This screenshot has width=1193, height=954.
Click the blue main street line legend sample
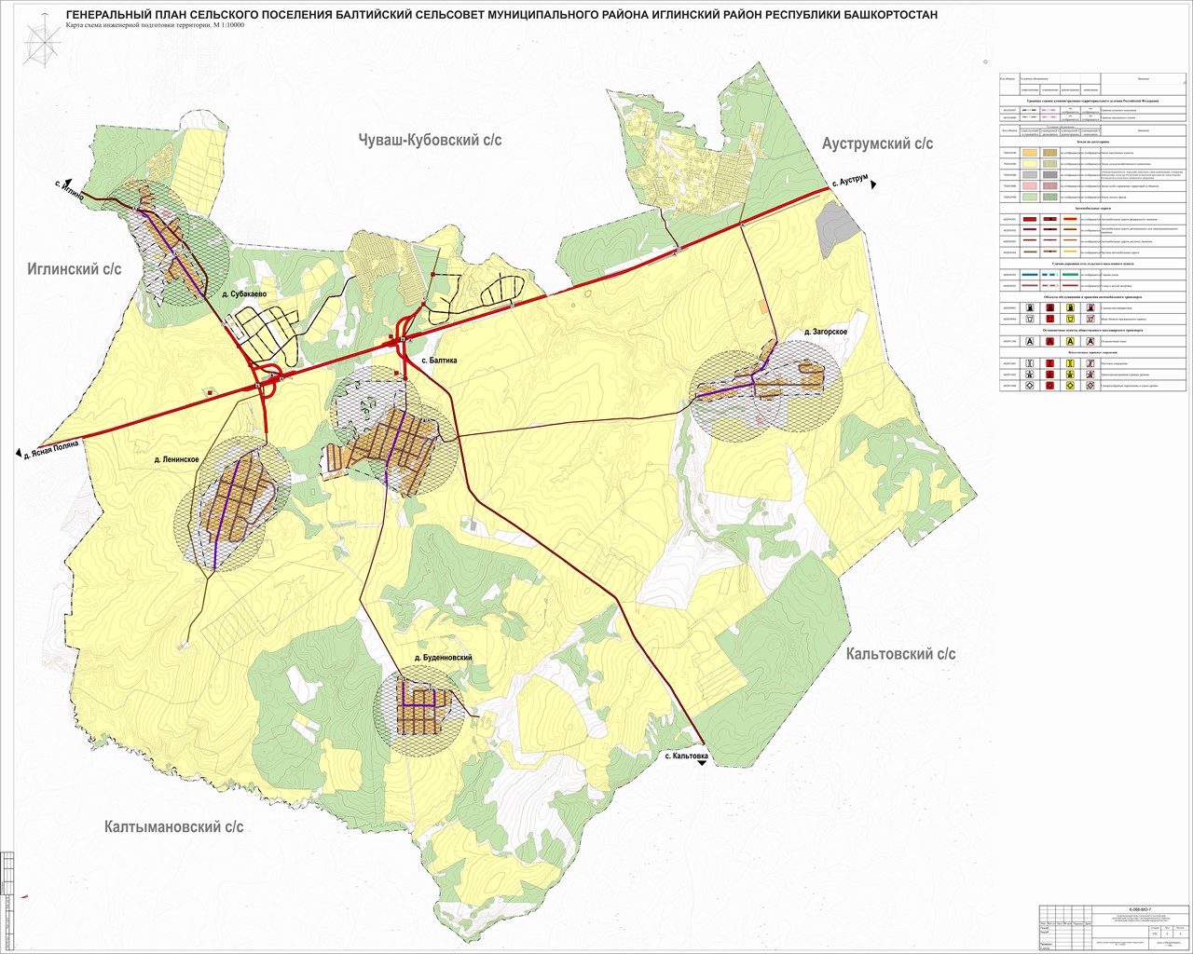1029,275
